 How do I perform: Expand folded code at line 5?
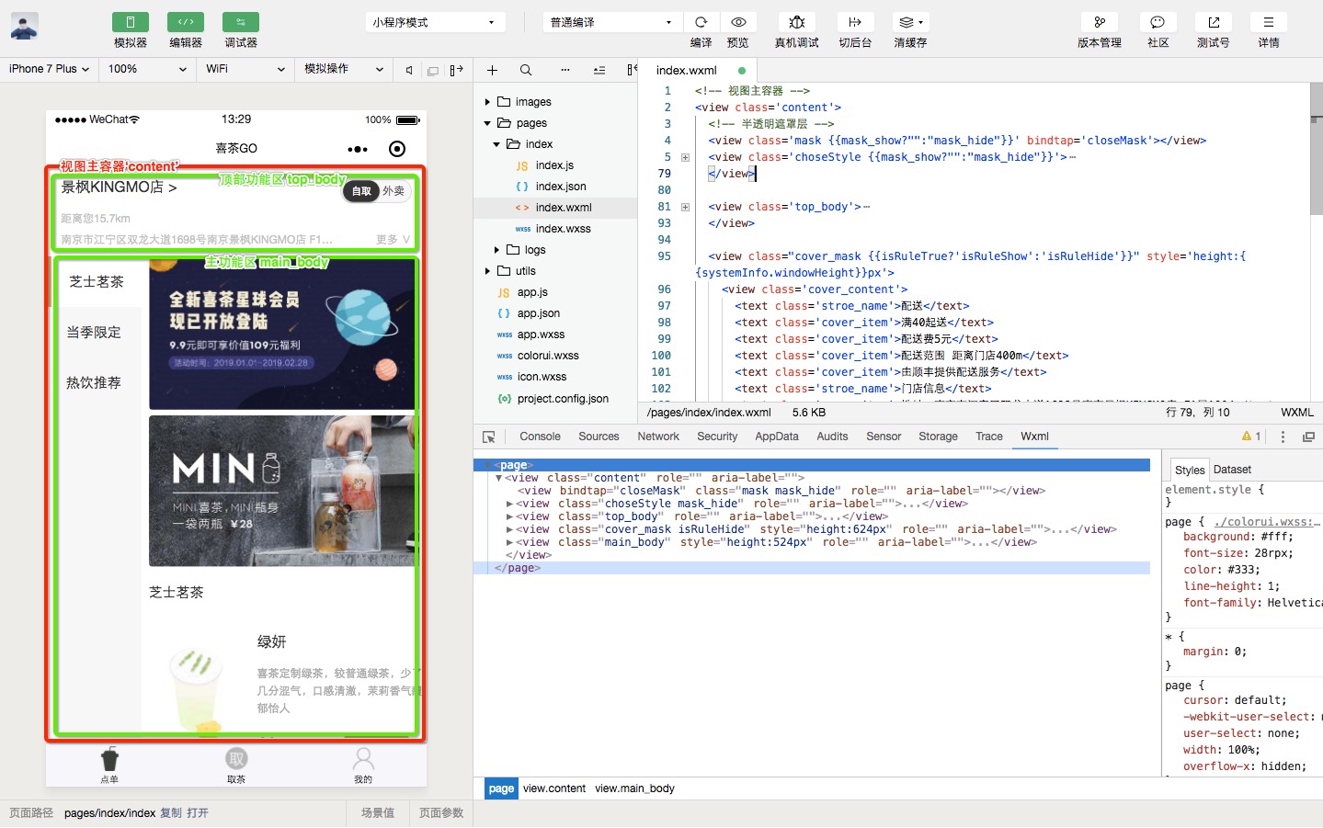(x=685, y=157)
